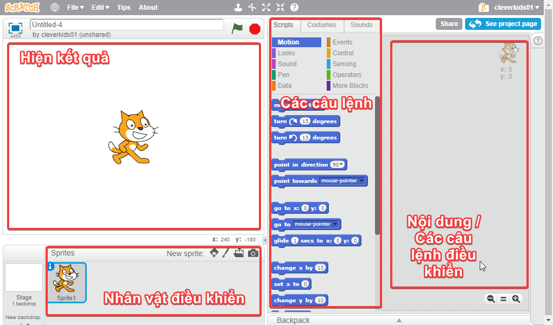The image size is (553, 325).
Task: Click the glide secs to x y block
Action: (x=316, y=241)
